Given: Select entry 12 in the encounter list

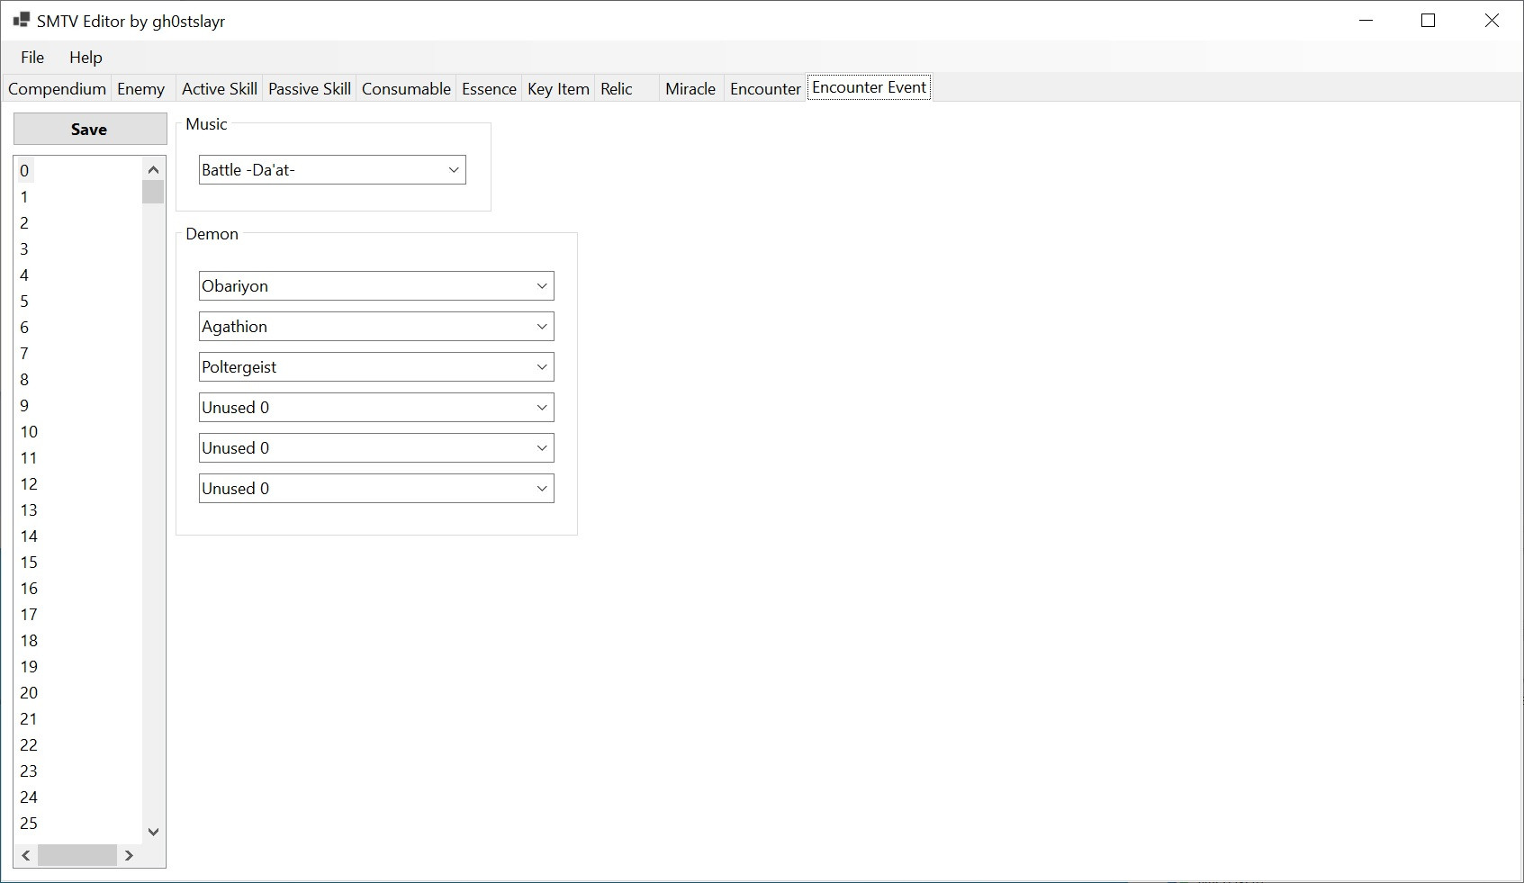Looking at the screenshot, I should click(x=29, y=484).
